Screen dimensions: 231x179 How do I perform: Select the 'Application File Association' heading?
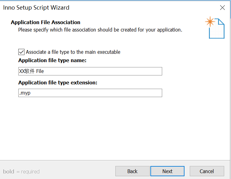[46, 22]
